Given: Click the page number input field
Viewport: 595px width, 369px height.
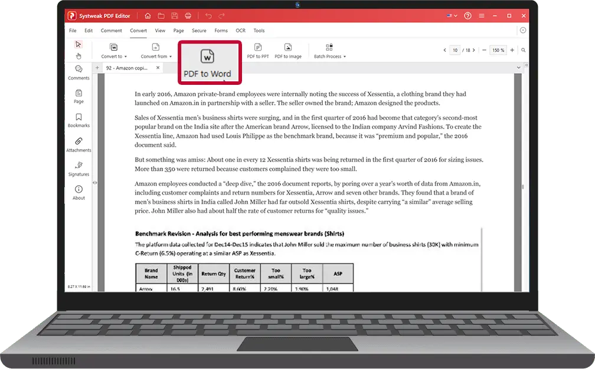Looking at the screenshot, I should 455,51.
